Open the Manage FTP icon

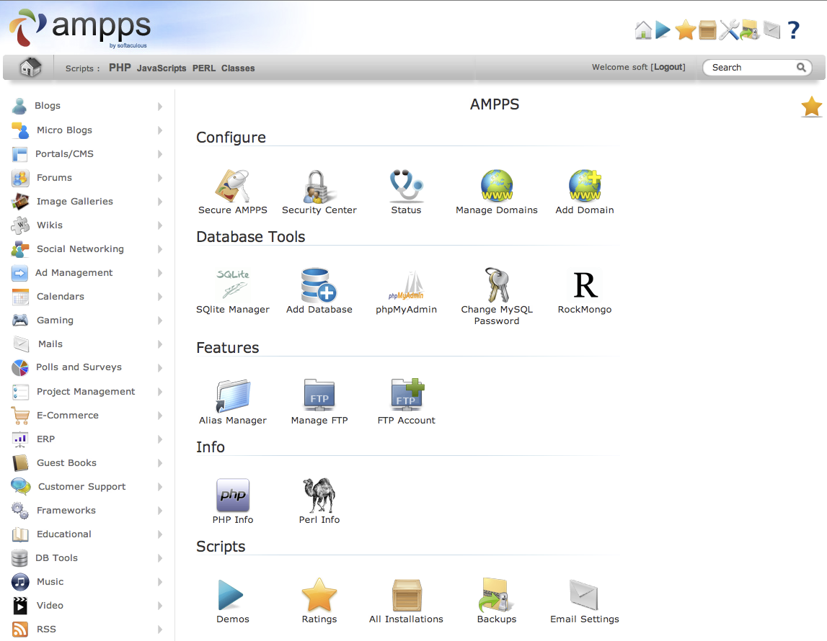tap(319, 395)
